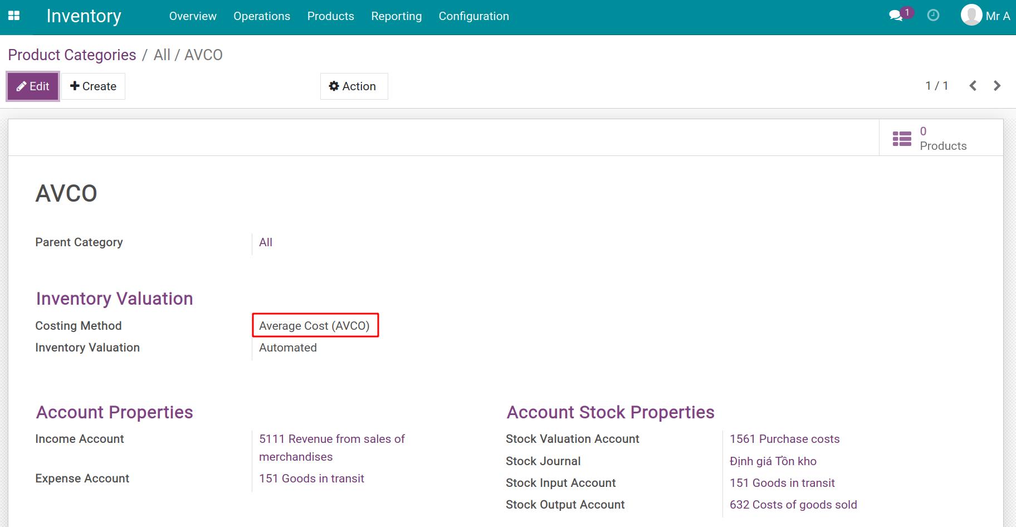Open the activities clock icon
The height and width of the screenshot is (527, 1016).
pos(933,16)
